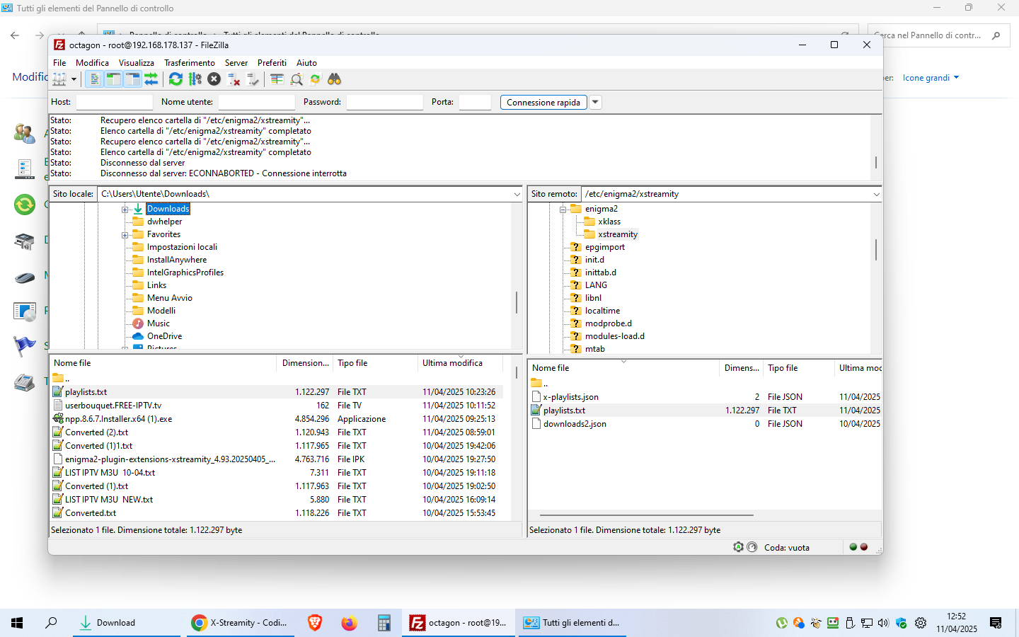This screenshot has height=637, width=1019.
Task: Click the Host input field
Action: click(114, 102)
